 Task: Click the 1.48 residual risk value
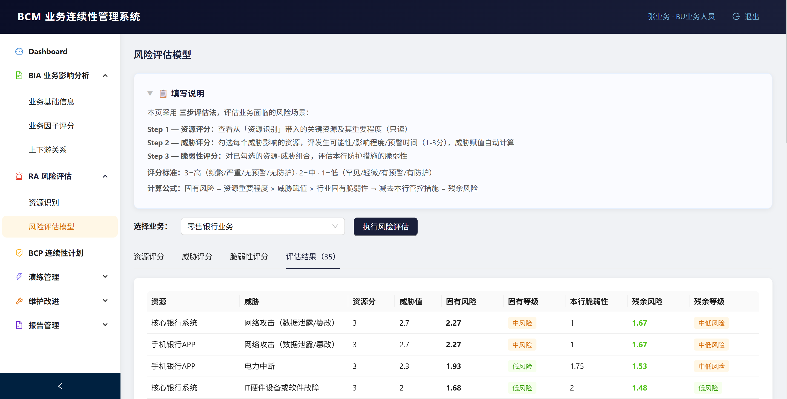639,388
